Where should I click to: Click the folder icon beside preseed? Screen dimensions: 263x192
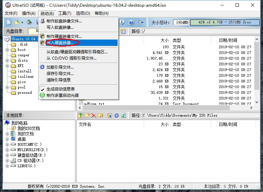pyautogui.click(x=13, y=93)
